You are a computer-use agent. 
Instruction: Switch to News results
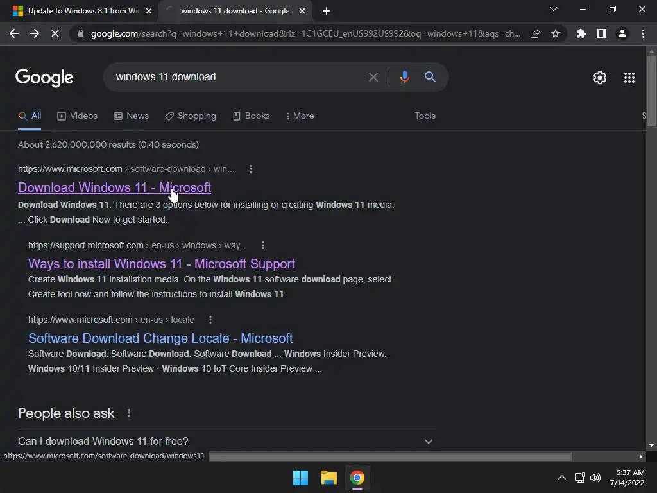(x=131, y=116)
